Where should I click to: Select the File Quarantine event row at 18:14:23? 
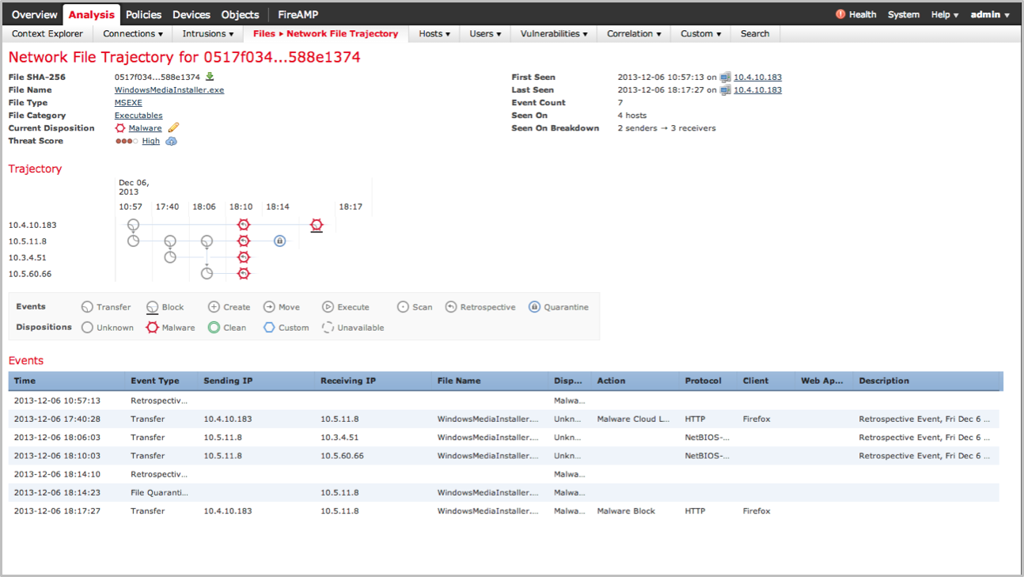(x=504, y=492)
